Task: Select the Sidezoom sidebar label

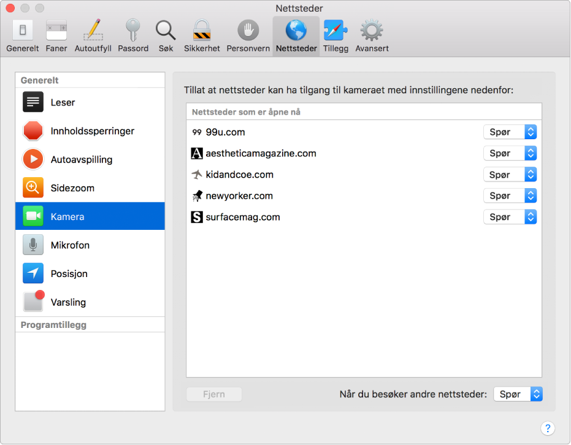Action: click(72, 188)
